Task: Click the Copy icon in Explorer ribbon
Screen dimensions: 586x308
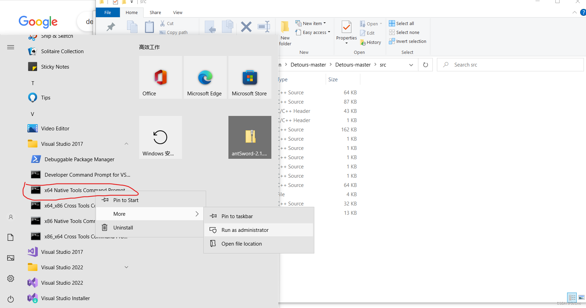Action: pos(132,27)
